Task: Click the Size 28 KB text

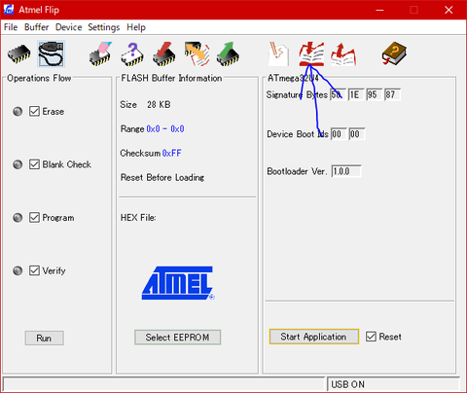Action: click(x=145, y=105)
